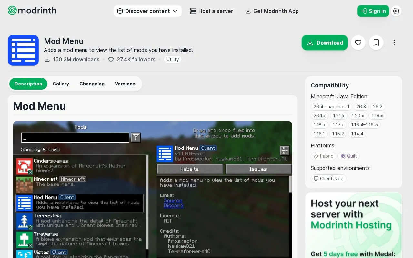Viewport: 413px width, 258px height.
Task: Click the green Download button
Action: pyautogui.click(x=325, y=43)
